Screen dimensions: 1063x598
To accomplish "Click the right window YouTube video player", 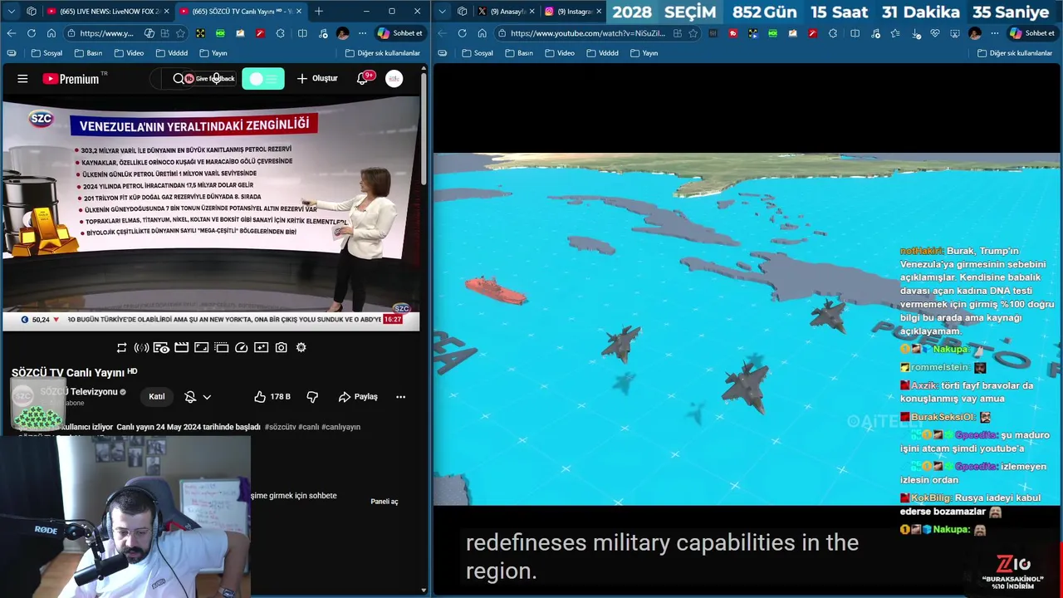I will click(746, 330).
